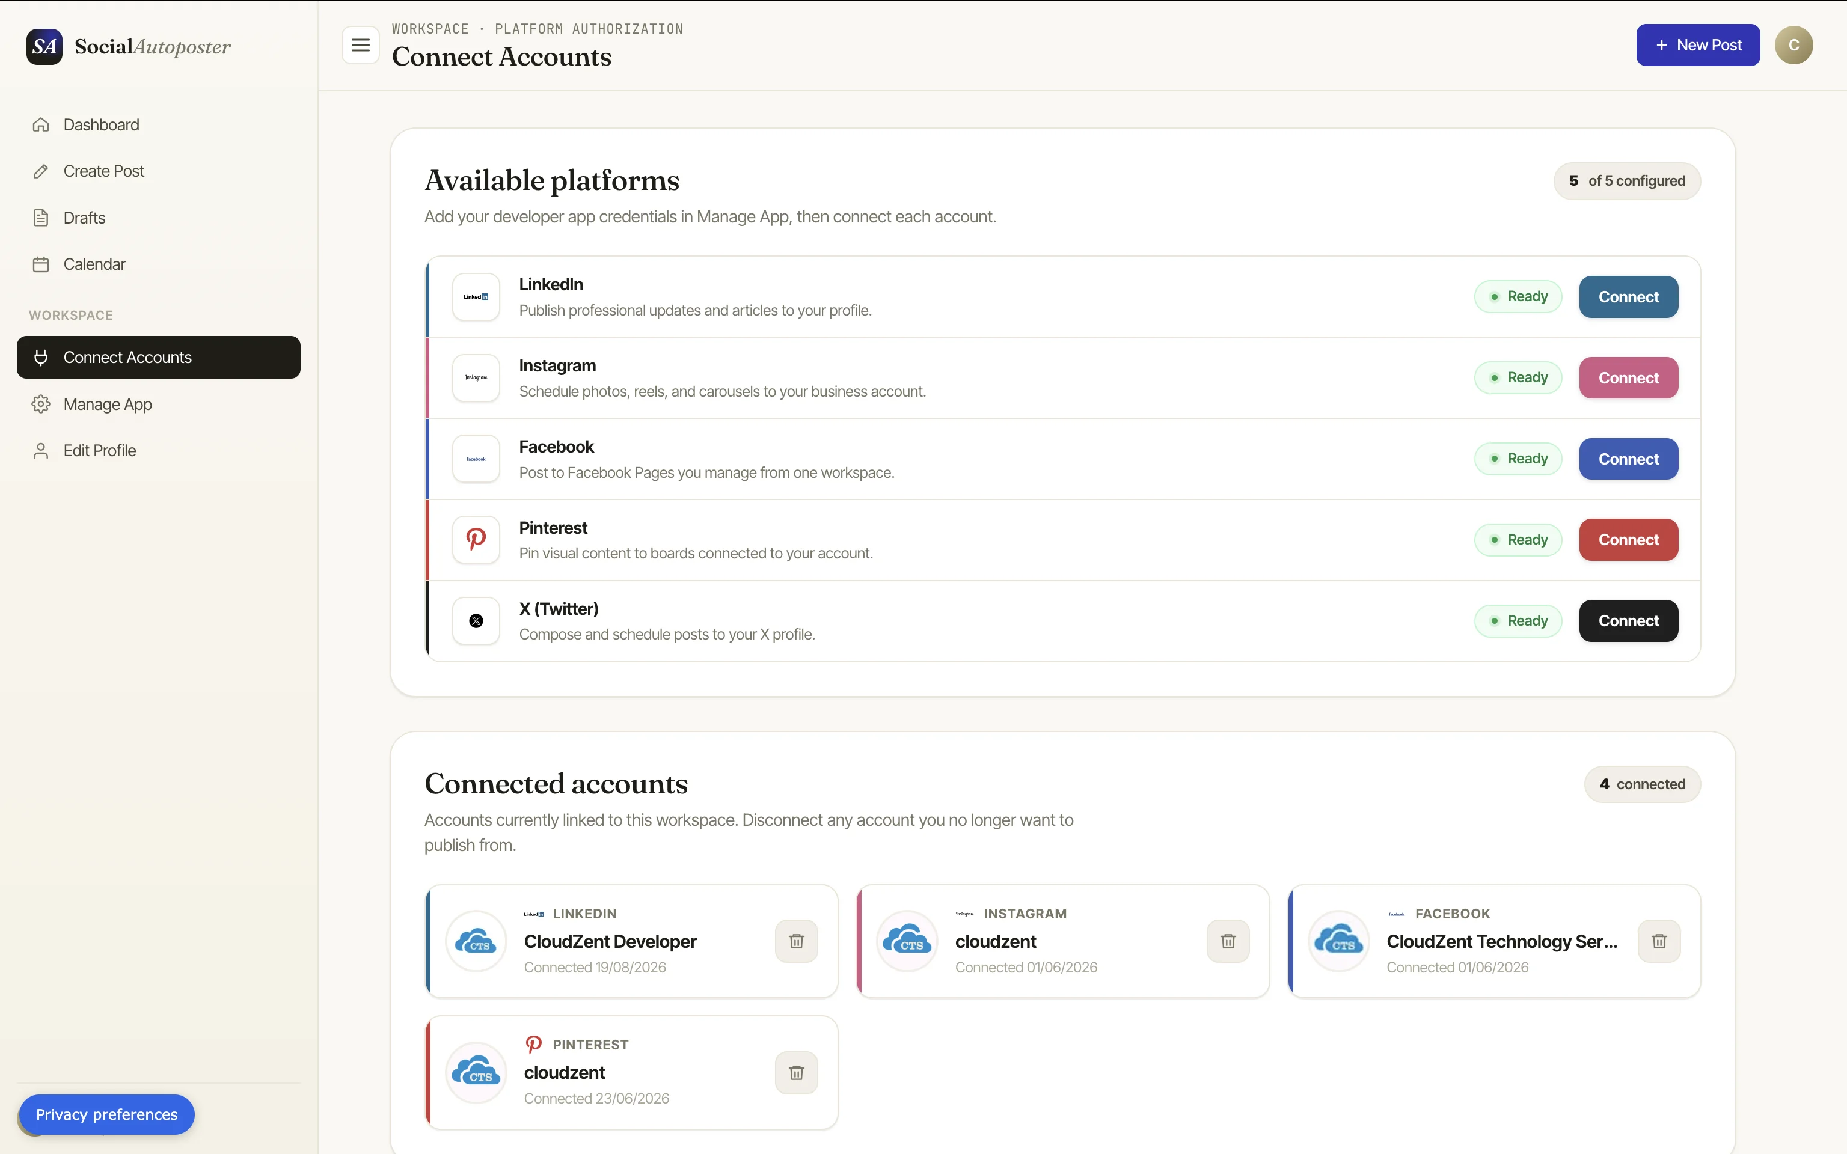Screen dimensions: 1847x1154
Task: Click the Available platforms heading
Action: 552,181
